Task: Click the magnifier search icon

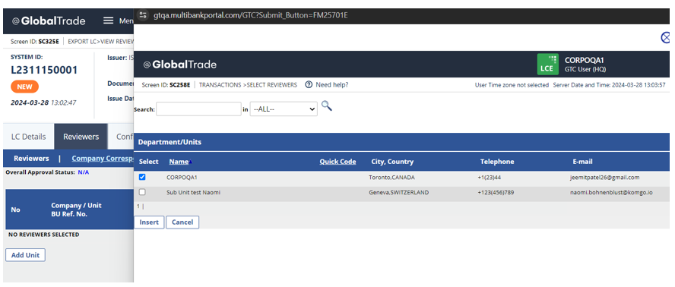Action: pos(327,106)
